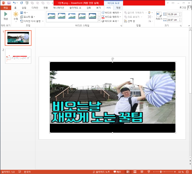The image size is (192, 174).
Task: Expand the video styles gallery more arrow
Action: coord(99,20)
